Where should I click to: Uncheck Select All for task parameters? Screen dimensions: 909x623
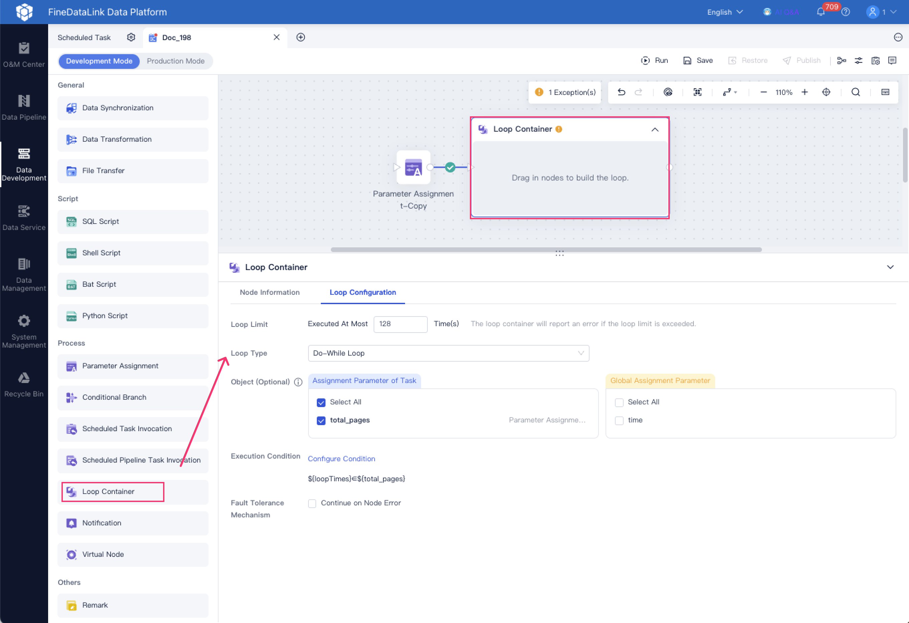click(321, 402)
